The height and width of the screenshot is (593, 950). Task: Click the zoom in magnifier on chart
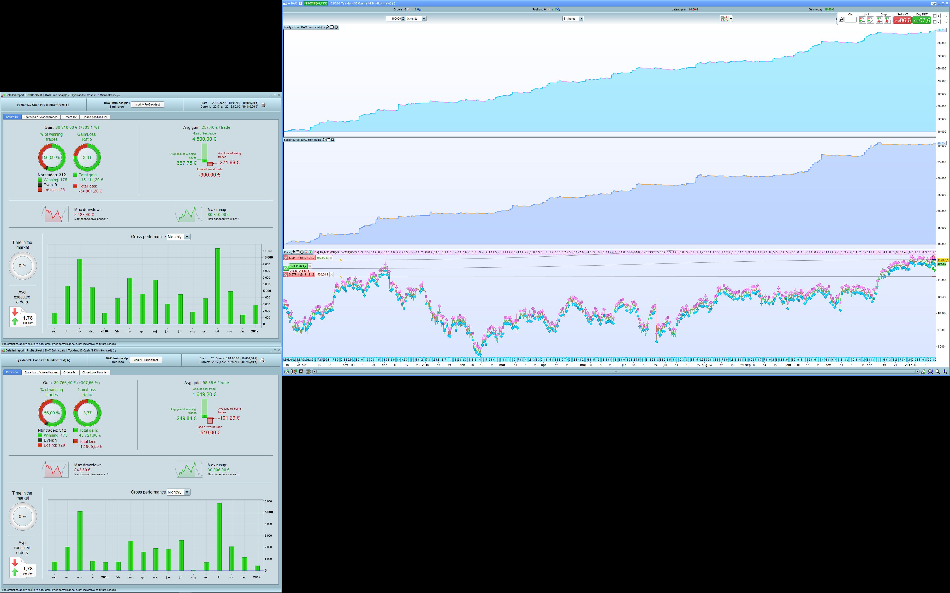click(x=945, y=371)
